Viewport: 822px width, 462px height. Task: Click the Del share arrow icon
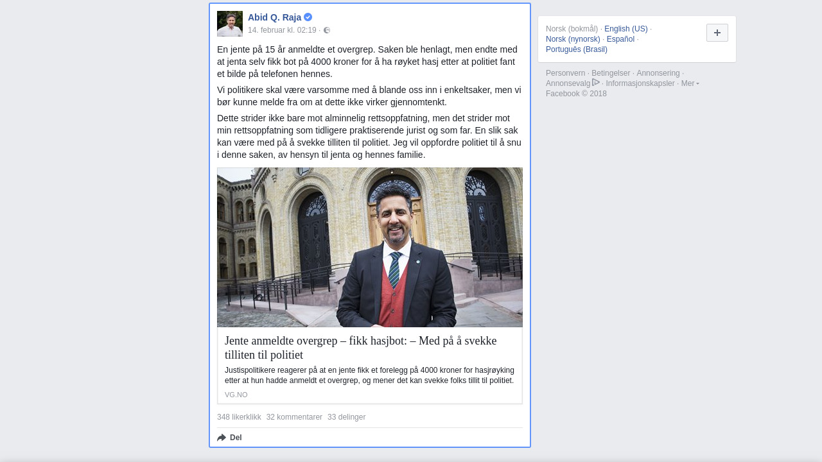pyautogui.click(x=222, y=438)
